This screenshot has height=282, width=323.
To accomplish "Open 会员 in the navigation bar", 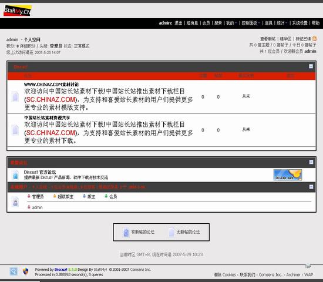I will pyautogui.click(x=206, y=23).
